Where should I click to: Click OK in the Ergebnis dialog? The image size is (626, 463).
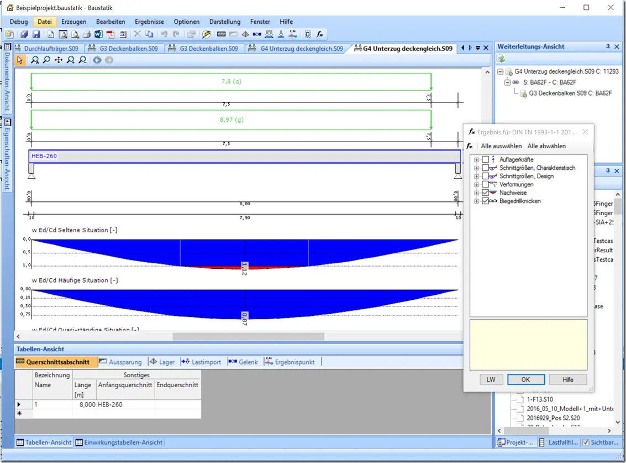pos(526,379)
